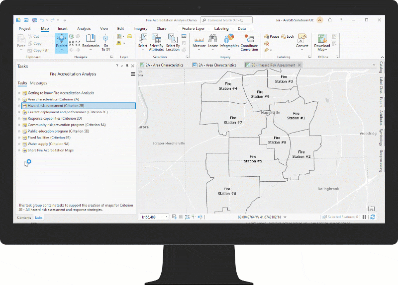
Task: Switch to the Contents pane tab
Action: pos(24,217)
